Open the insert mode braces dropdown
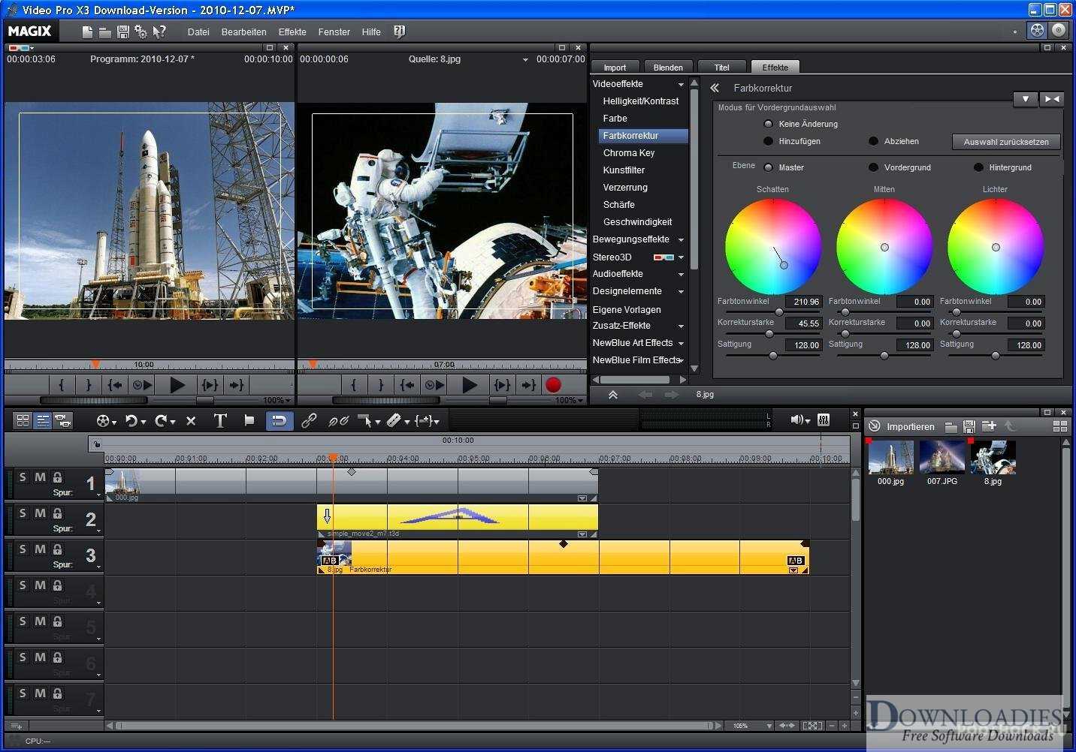 click(428, 421)
